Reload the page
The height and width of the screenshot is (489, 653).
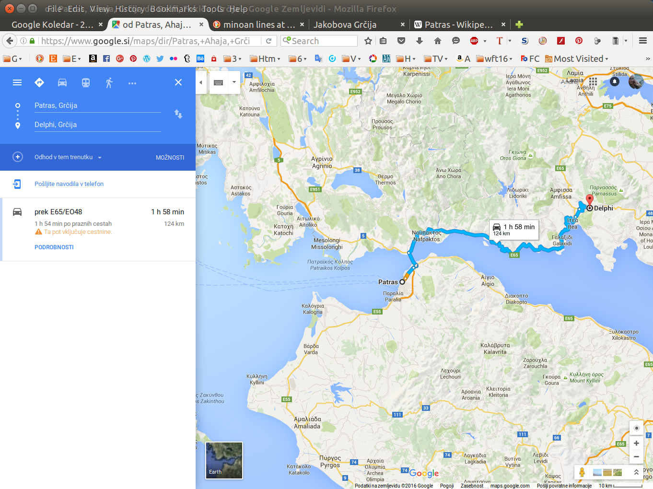(x=269, y=41)
